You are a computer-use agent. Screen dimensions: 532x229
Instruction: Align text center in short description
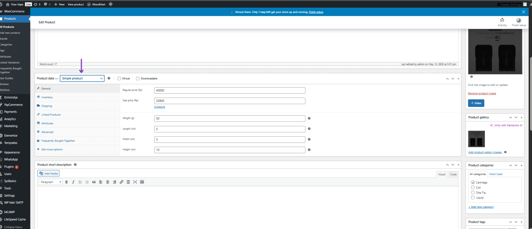pyautogui.click(x=108, y=182)
